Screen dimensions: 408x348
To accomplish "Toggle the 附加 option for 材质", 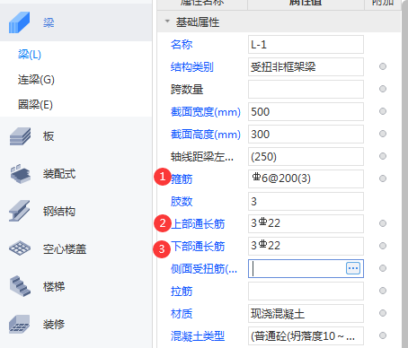I will click(x=383, y=313).
